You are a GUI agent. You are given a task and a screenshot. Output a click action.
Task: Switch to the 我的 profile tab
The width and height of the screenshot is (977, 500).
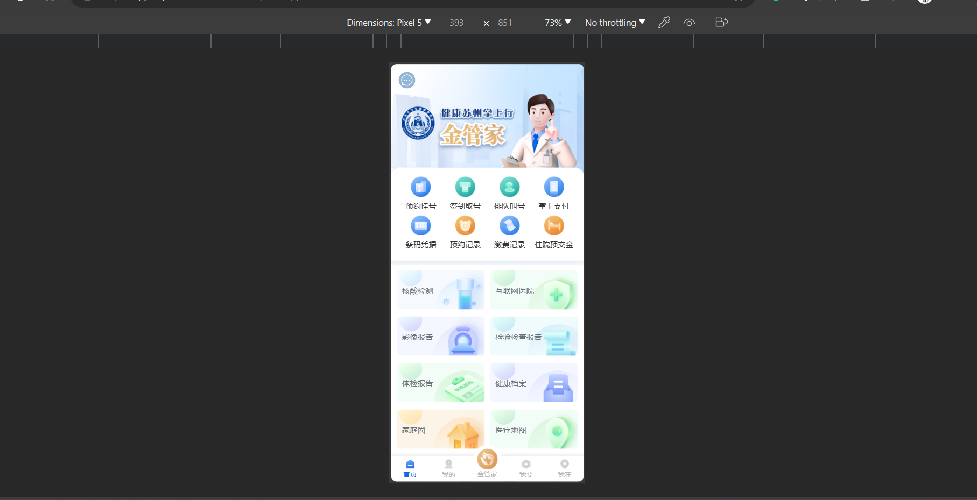coord(448,468)
